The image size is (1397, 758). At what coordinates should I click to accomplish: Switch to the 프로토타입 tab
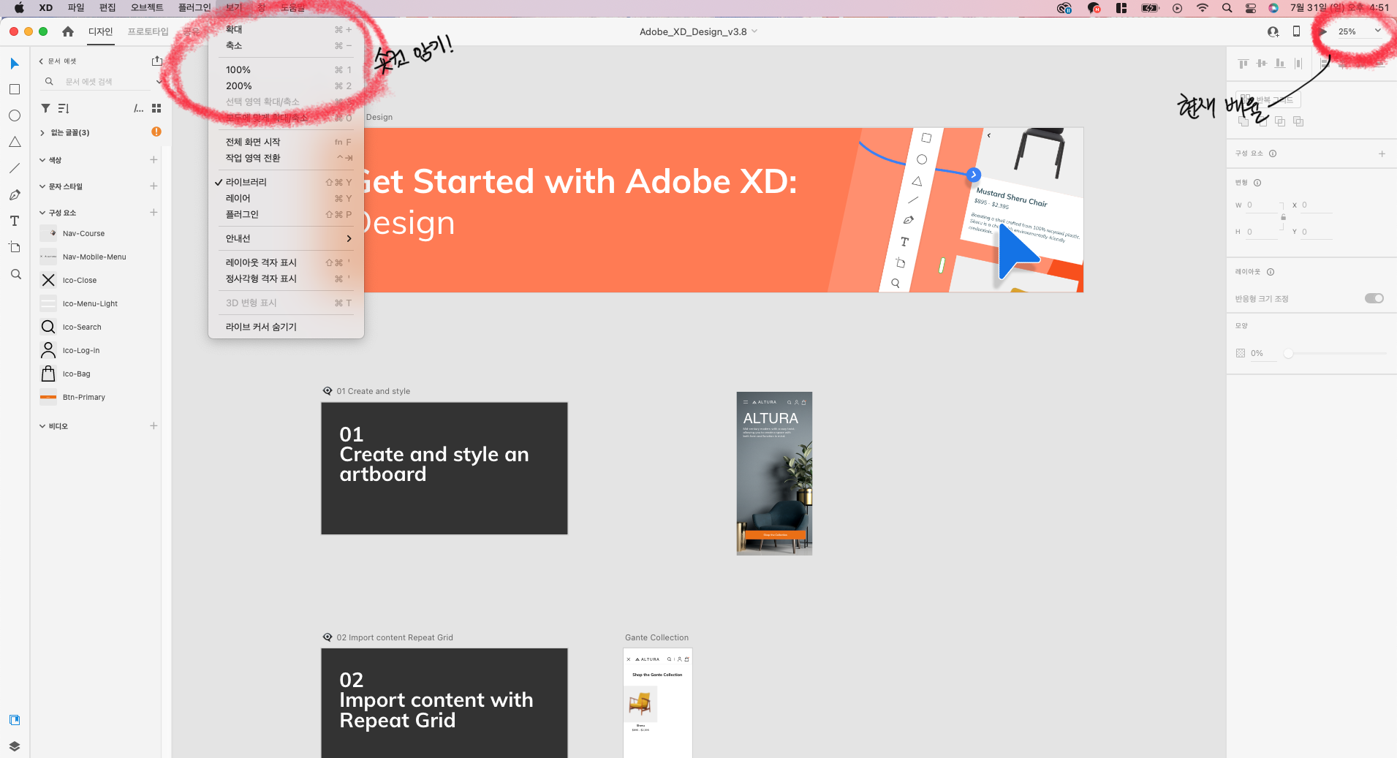pyautogui.click(x=148, y=31)
